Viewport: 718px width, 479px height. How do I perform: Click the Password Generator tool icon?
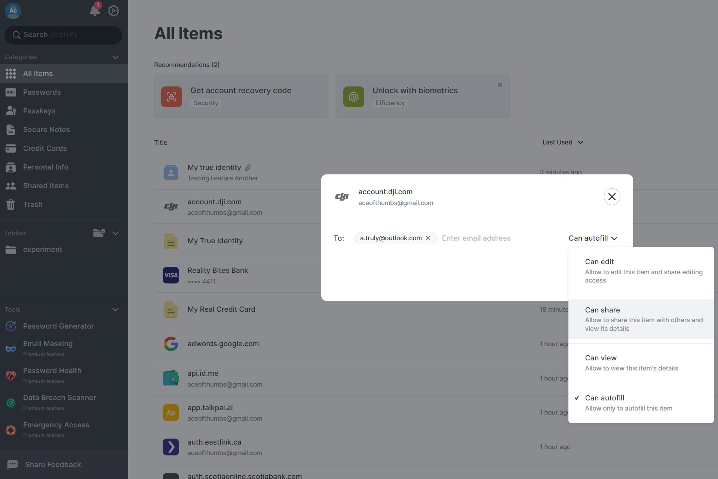click(11, 326)
